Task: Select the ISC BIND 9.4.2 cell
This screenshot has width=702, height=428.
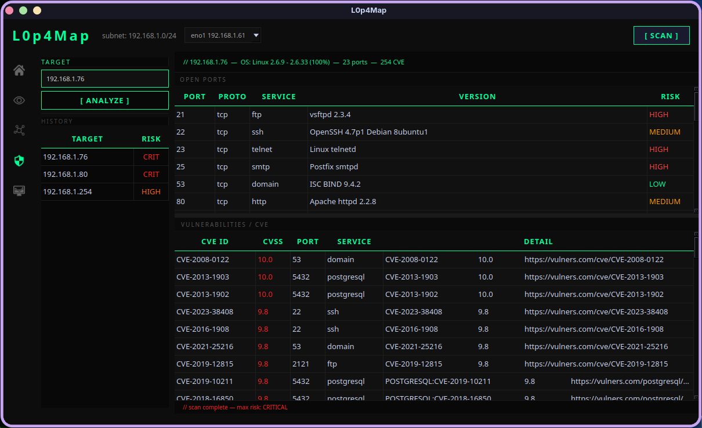Action: click(477, 184)
